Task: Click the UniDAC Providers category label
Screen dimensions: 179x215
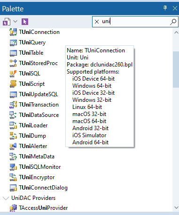Action: (33, 198)
